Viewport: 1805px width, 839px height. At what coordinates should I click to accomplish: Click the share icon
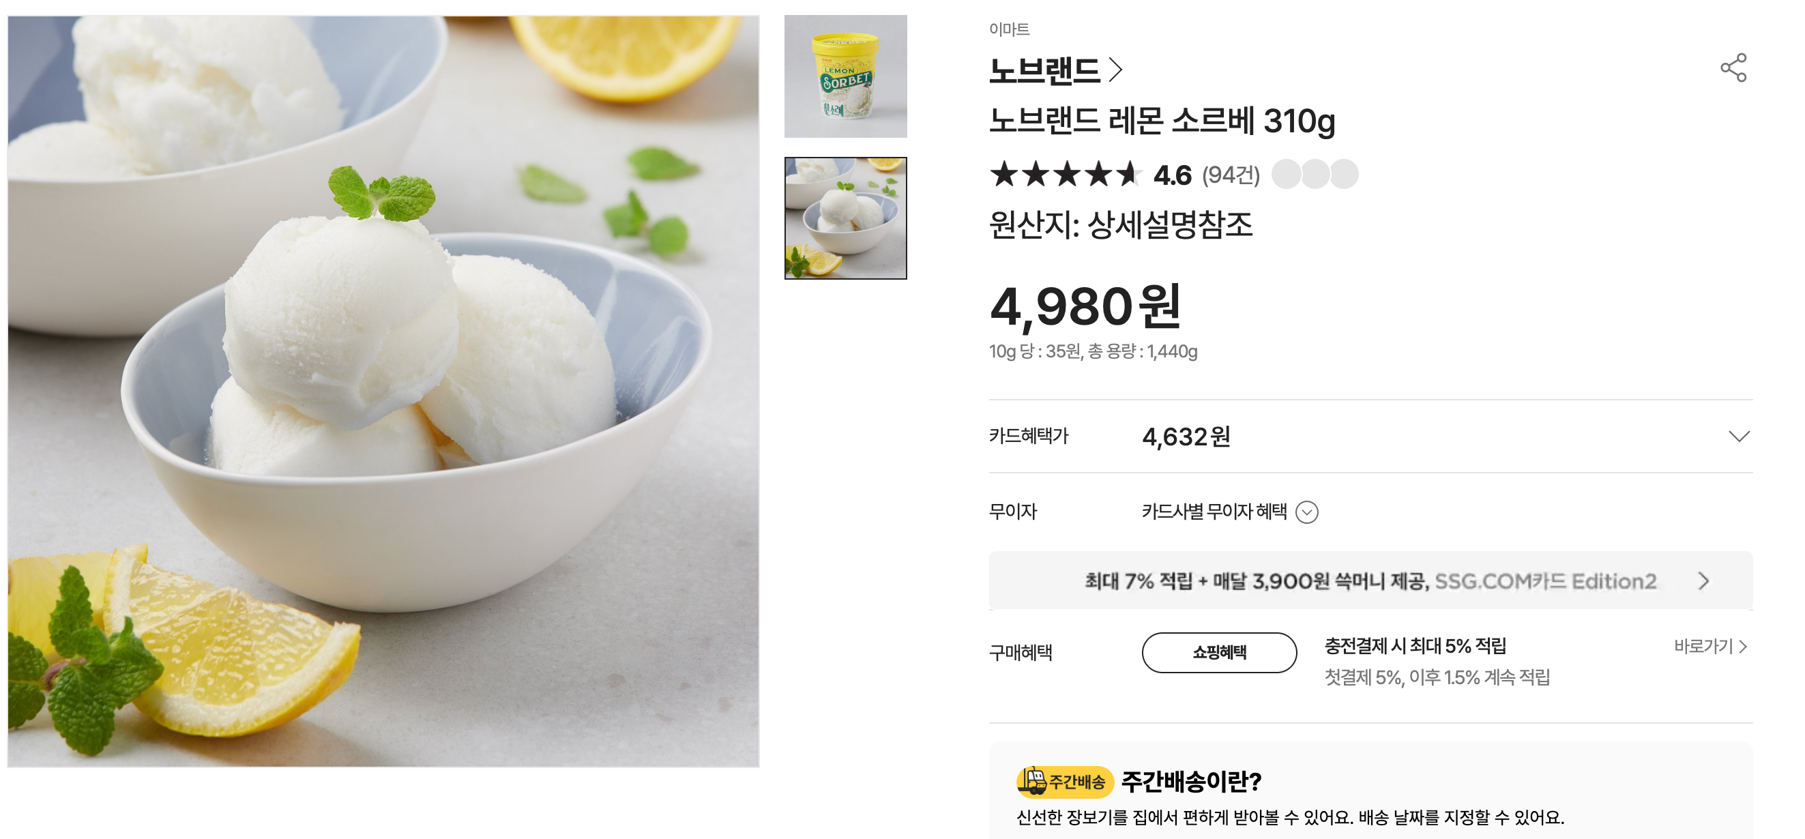[1732, 68]
